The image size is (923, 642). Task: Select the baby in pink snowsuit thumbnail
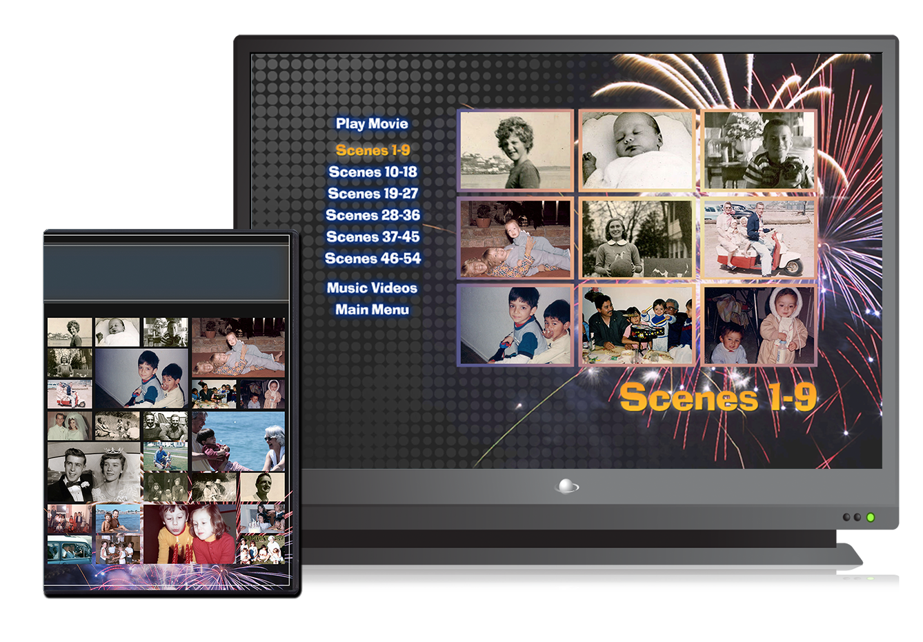click(759, 325)
